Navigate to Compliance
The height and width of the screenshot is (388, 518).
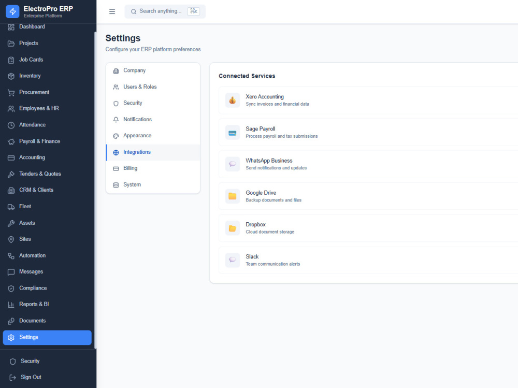47,288
